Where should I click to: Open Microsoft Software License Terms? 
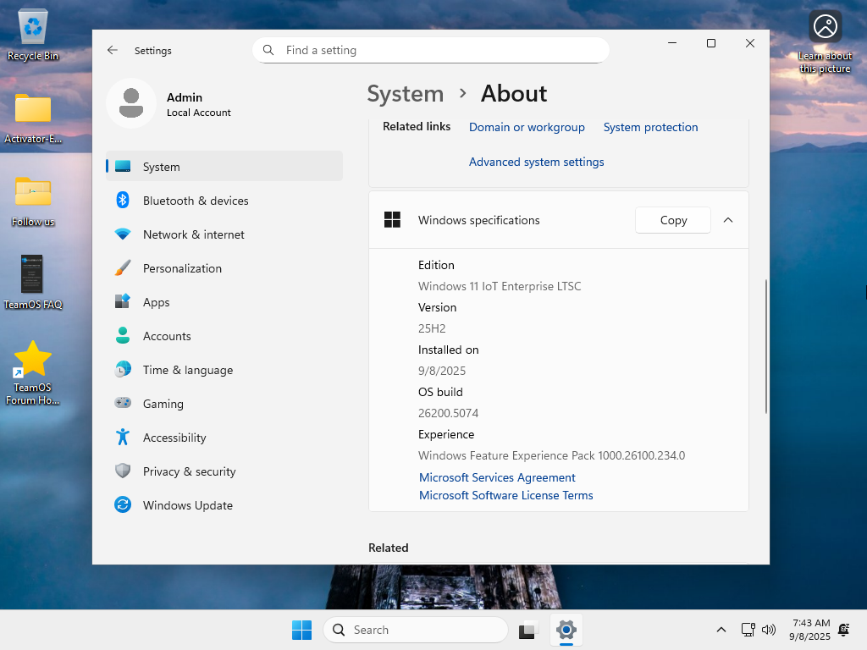(506, 495)
